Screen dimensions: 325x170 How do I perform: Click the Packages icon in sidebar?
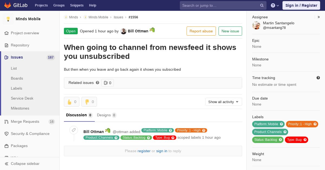coord(6,146)
